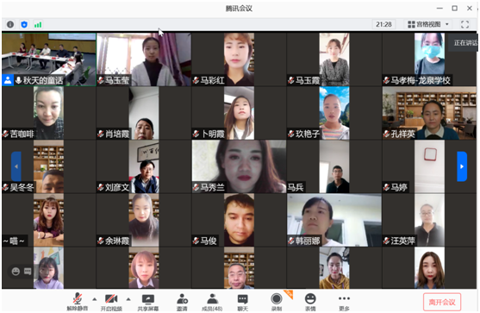Check the green network signal icon
This screenshot has width=480, height=313.
point(38,24)
